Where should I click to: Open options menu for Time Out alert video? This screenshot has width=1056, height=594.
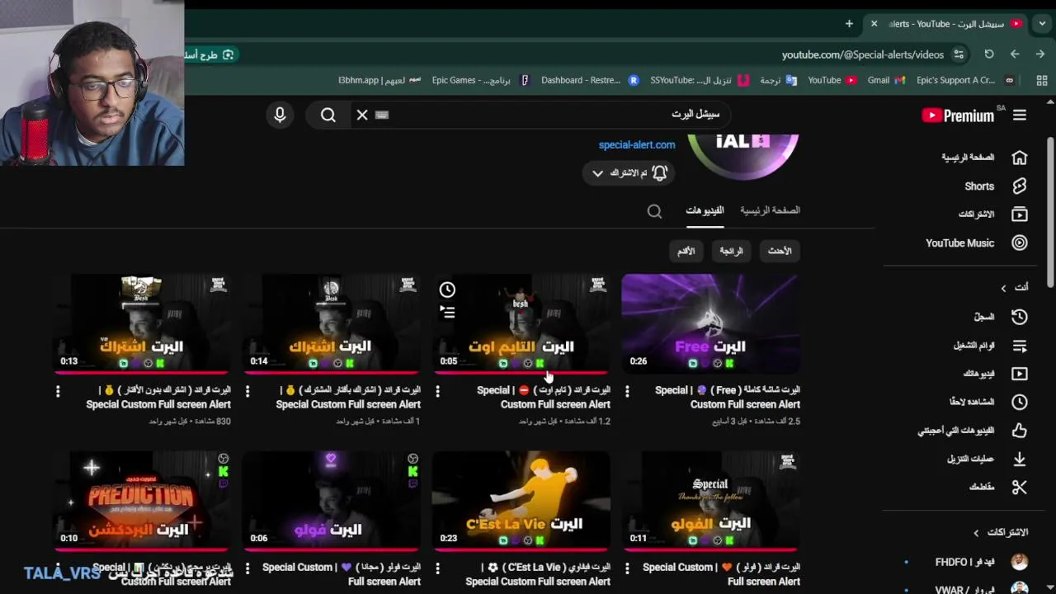pos(437,391)
